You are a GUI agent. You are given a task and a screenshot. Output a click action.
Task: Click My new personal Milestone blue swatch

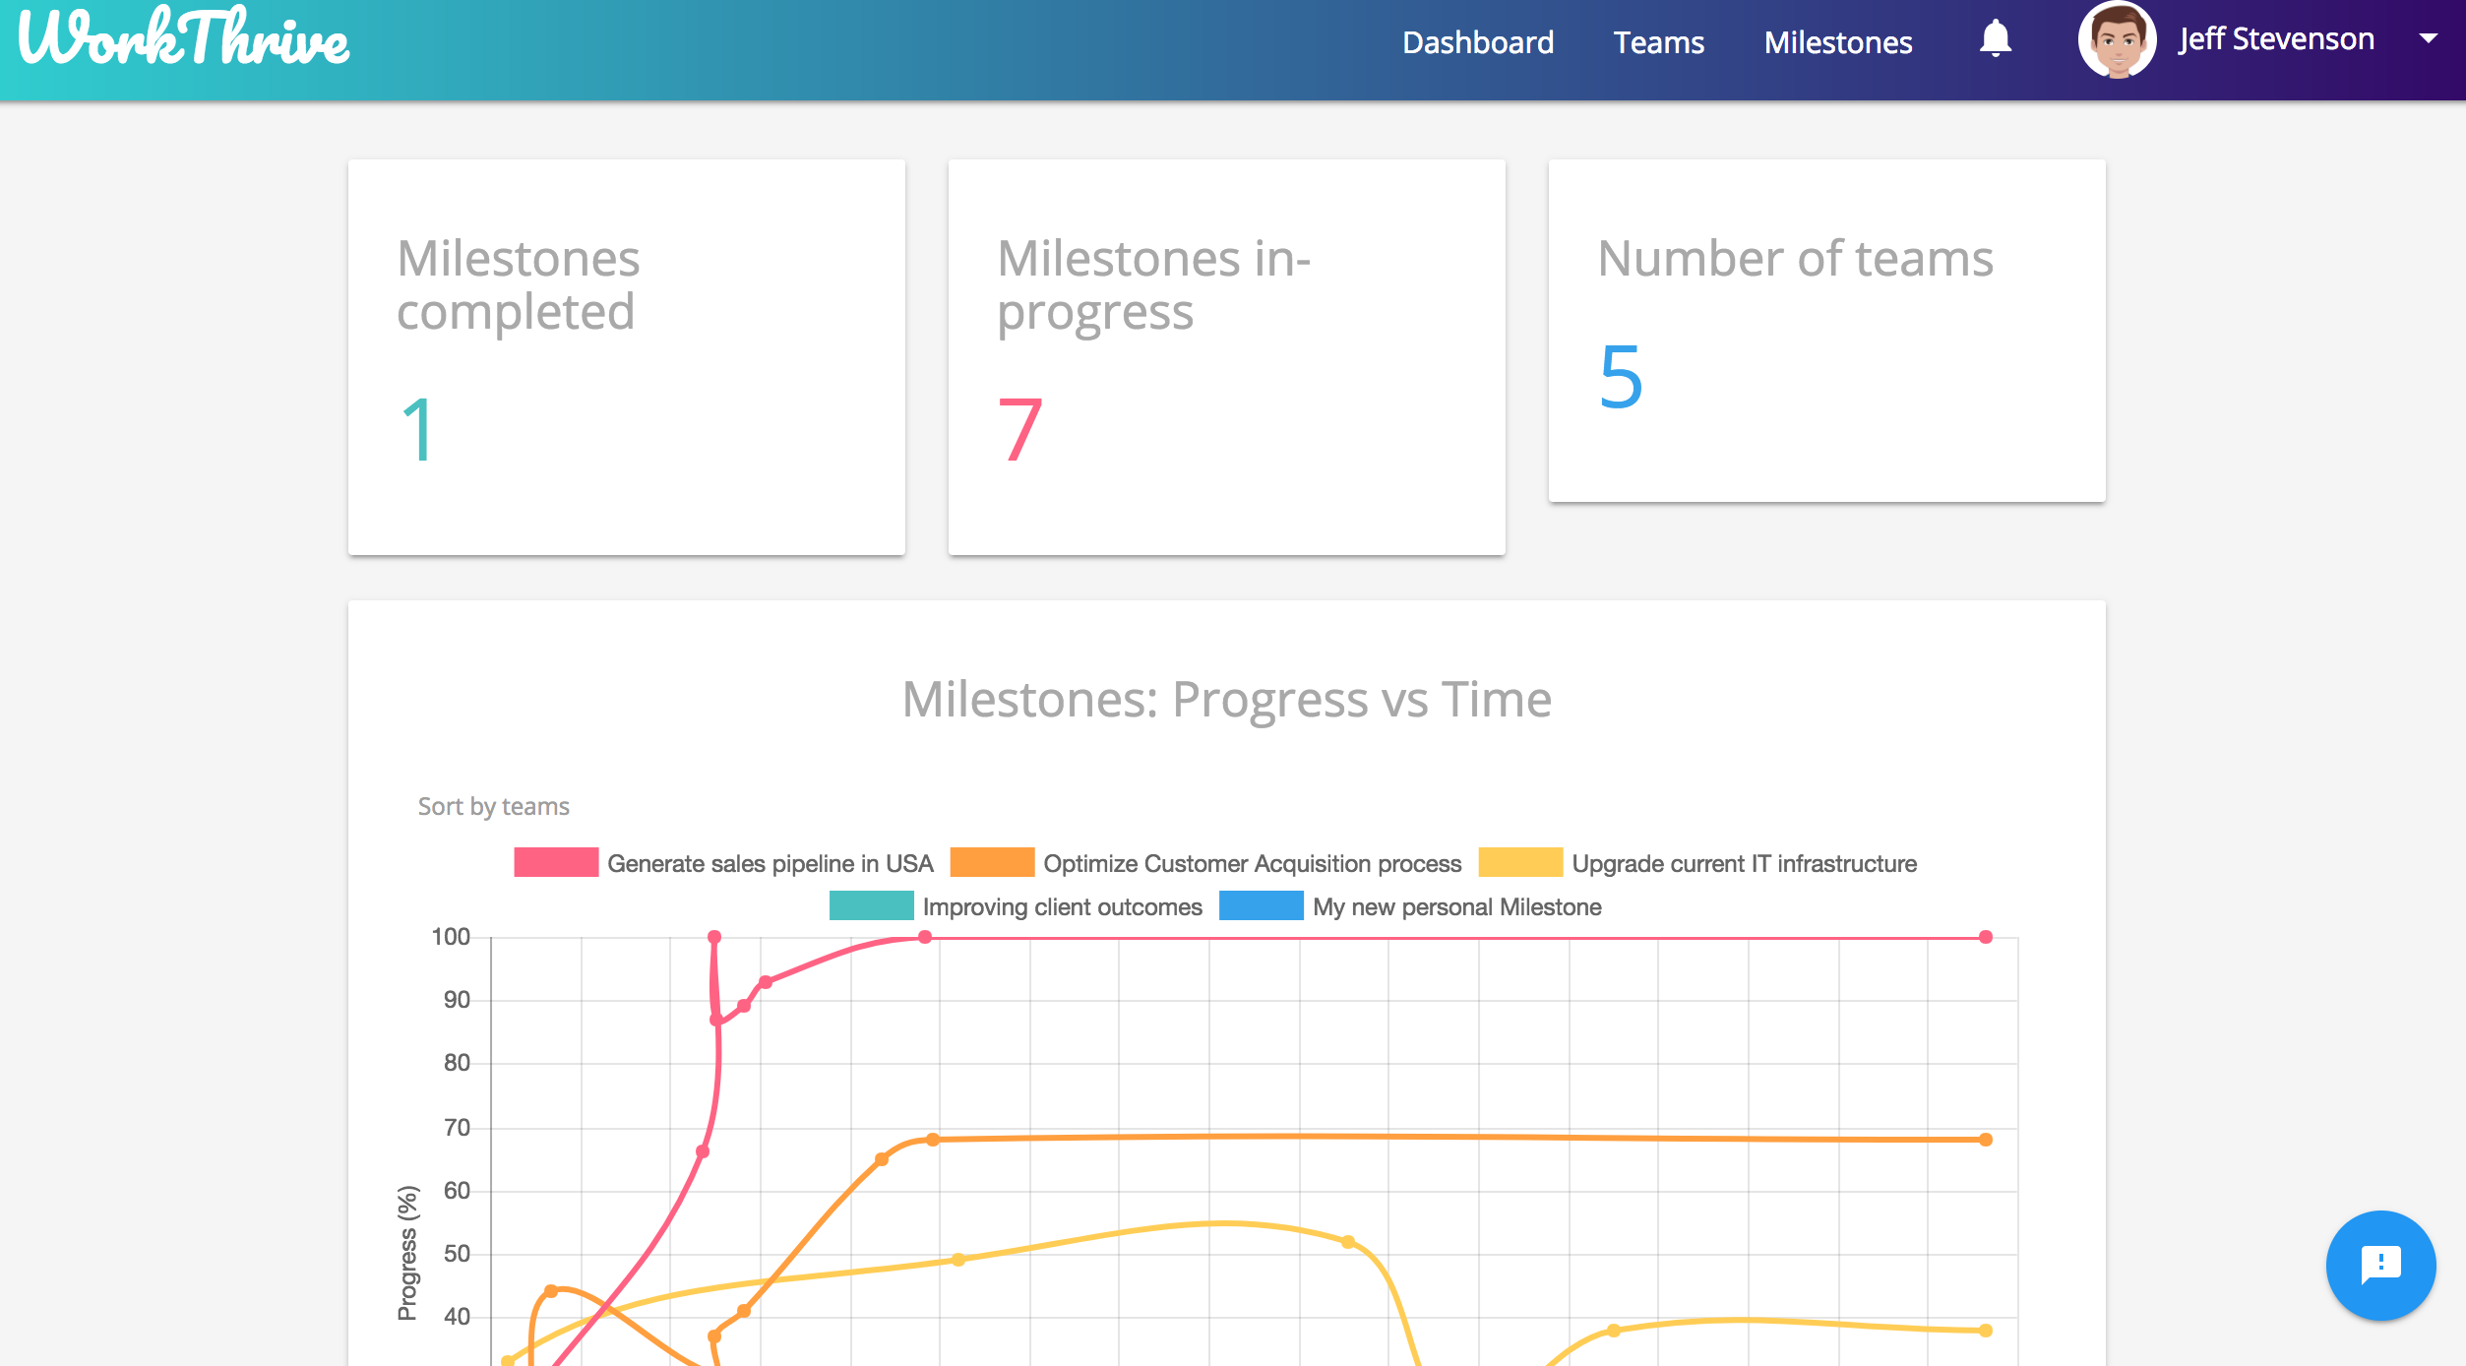1261,905
